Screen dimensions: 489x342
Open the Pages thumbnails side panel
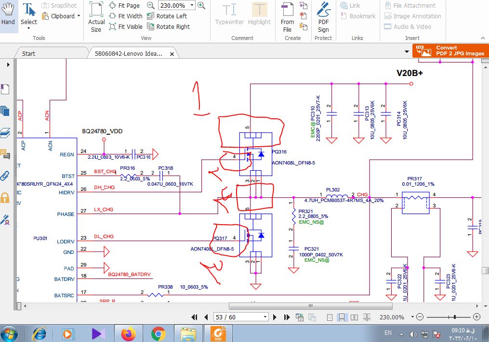pos(5,111)
